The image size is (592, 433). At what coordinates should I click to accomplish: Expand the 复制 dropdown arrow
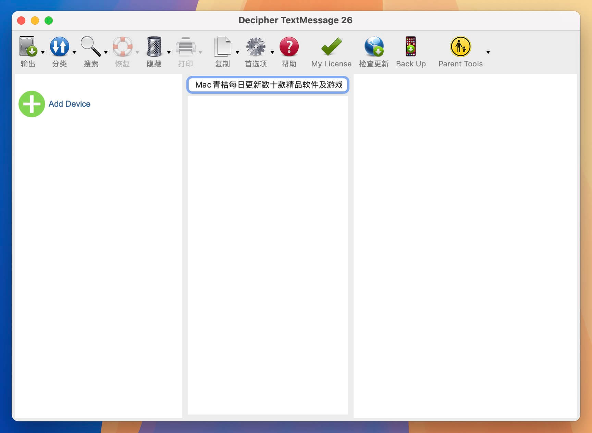pos(237,53)
